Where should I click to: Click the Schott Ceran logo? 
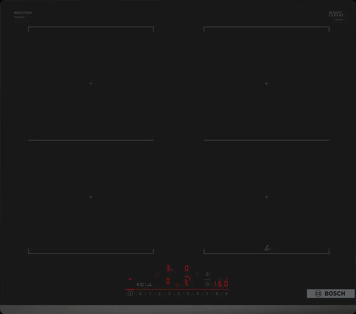[x=336, y=14]
